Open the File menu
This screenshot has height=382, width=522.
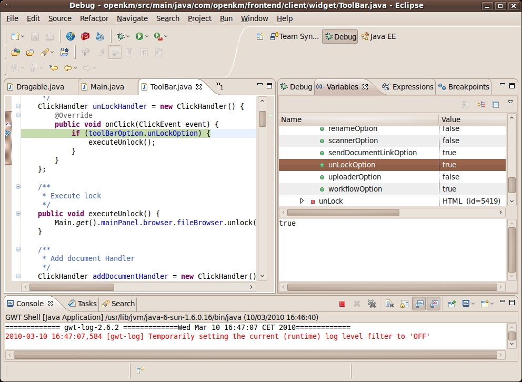(12, 18)
